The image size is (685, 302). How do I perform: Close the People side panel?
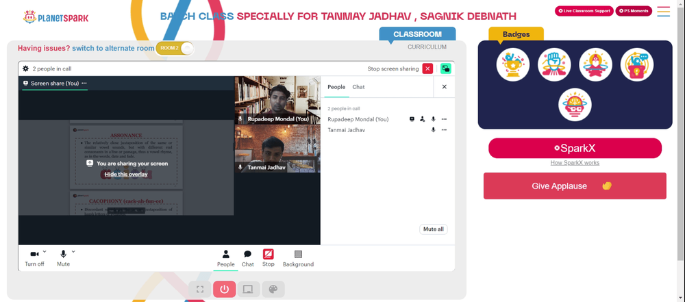point(445,87)
